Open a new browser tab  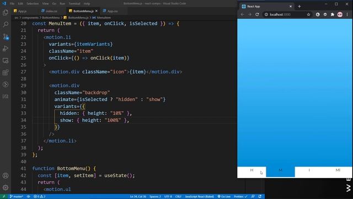299,7
